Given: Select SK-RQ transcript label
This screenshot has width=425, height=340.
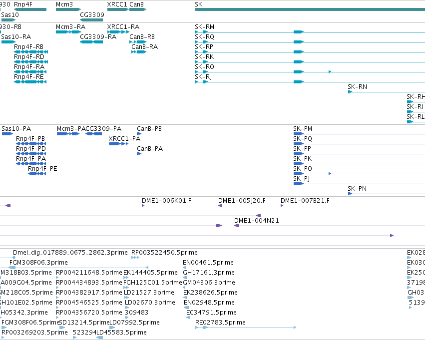Looking at the screenshot, I should 204,37.
